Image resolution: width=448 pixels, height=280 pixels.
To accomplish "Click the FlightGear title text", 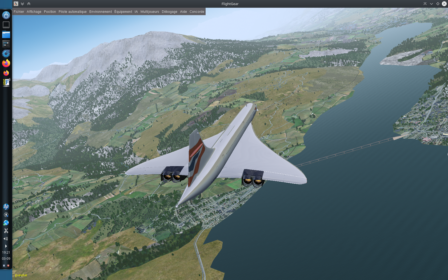I will tap(230, 4).
